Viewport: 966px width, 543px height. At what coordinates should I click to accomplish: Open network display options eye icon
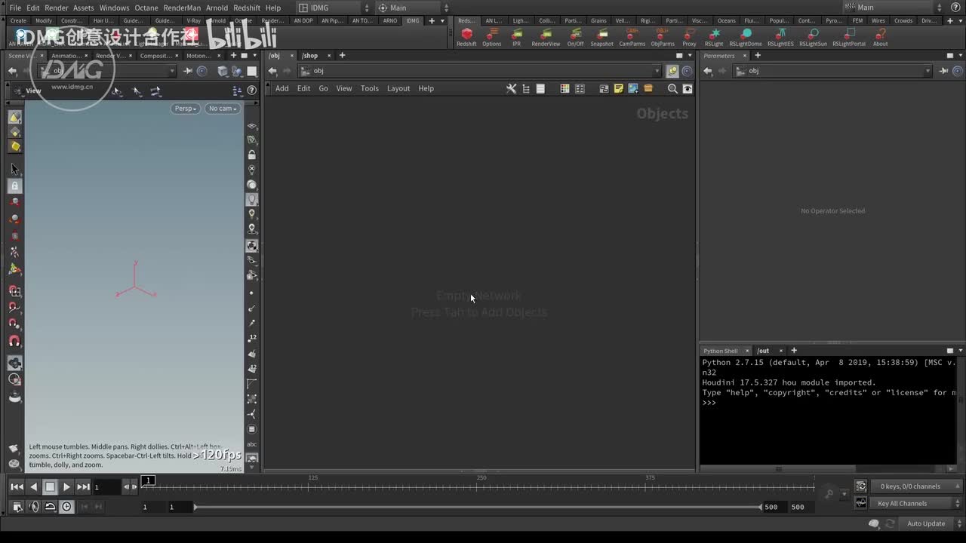pyautogui.click(x=688, y=88)
